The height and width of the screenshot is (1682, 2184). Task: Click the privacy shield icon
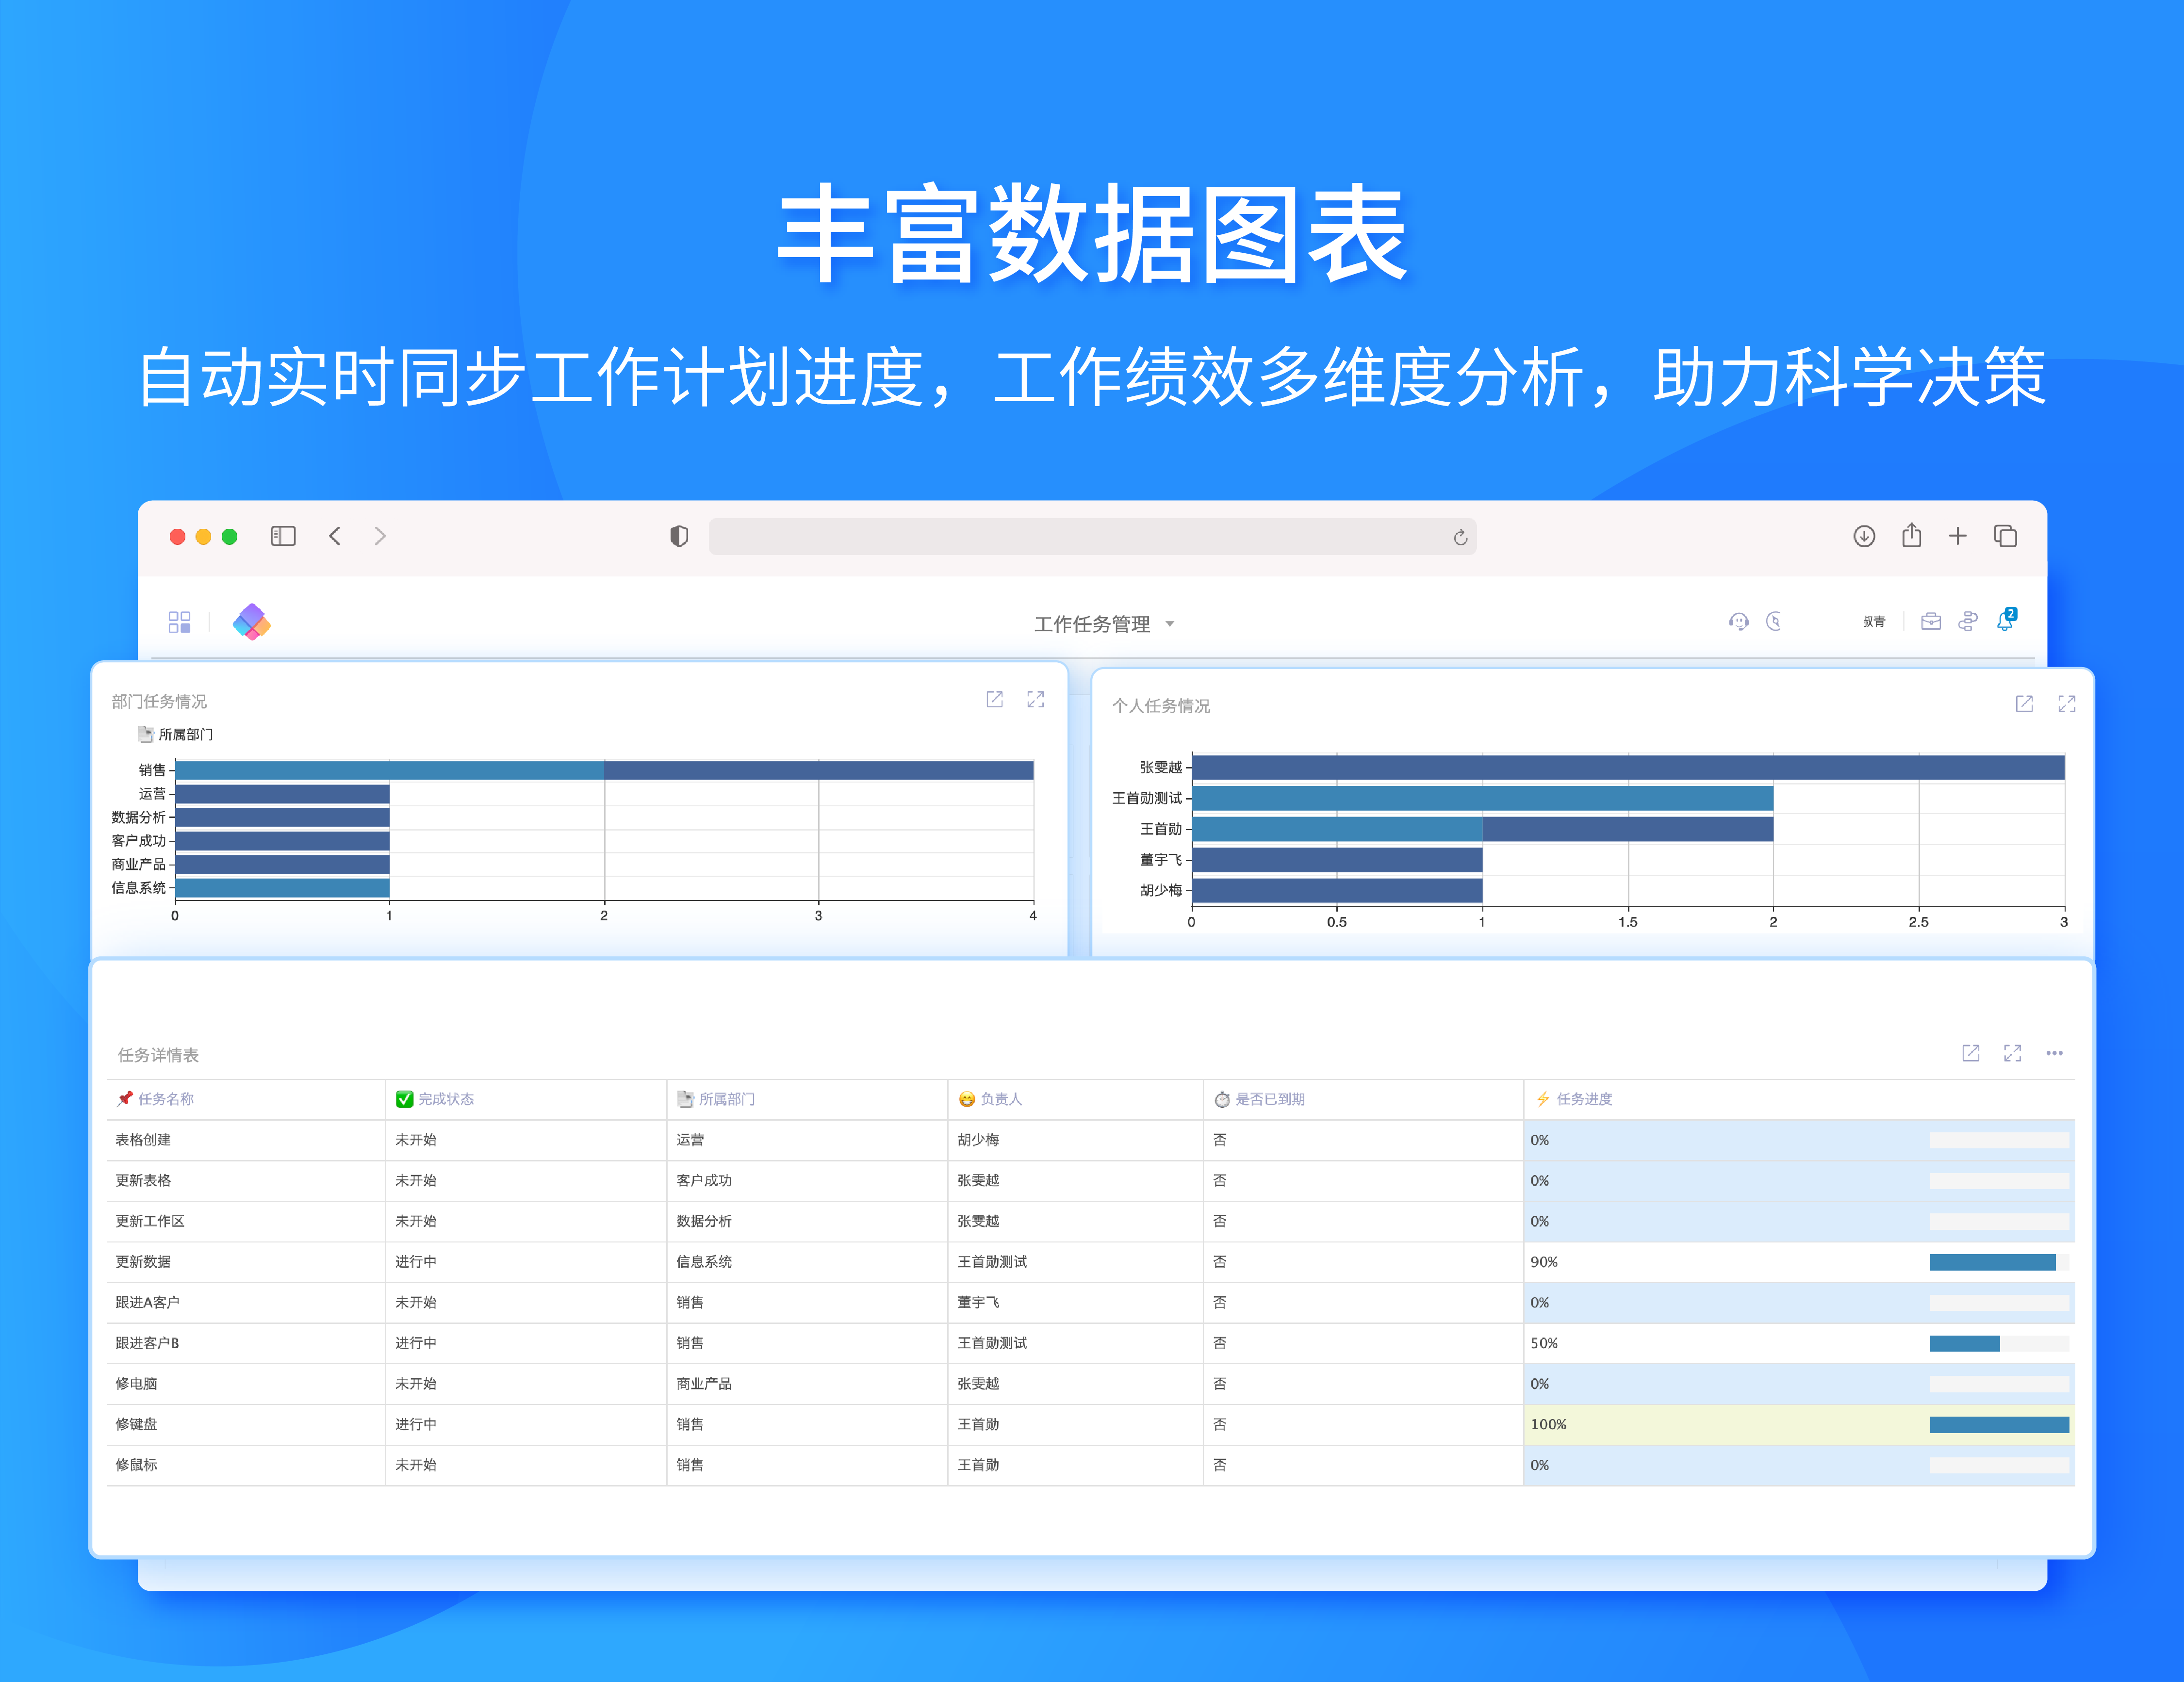tap(679, 536)
